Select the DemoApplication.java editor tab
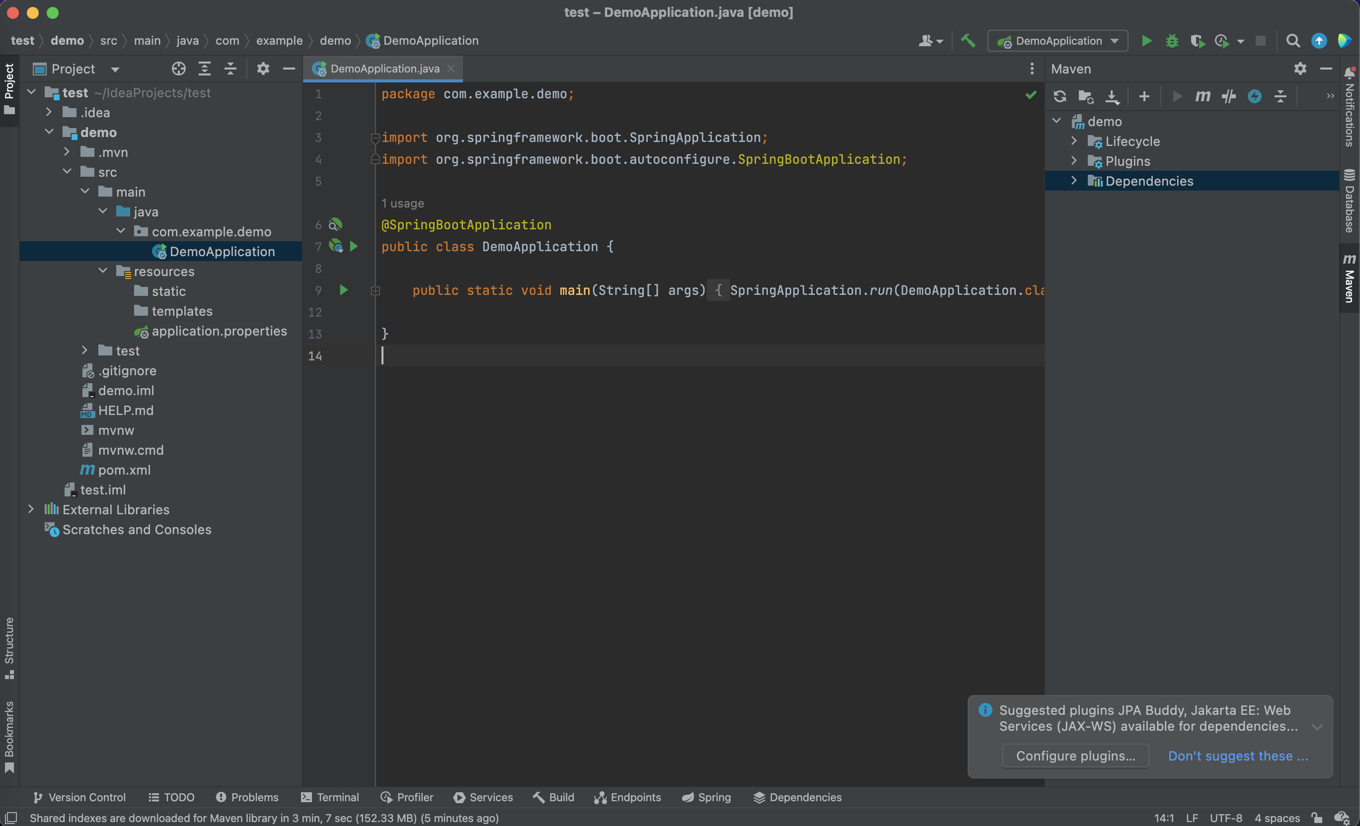This screenshot has width=1360, height=826. pyautogui.click(x=384, y=69)
